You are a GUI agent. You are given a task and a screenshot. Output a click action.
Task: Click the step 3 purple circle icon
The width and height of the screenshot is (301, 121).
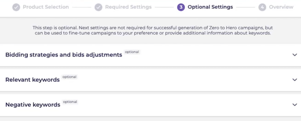[181, 7]
